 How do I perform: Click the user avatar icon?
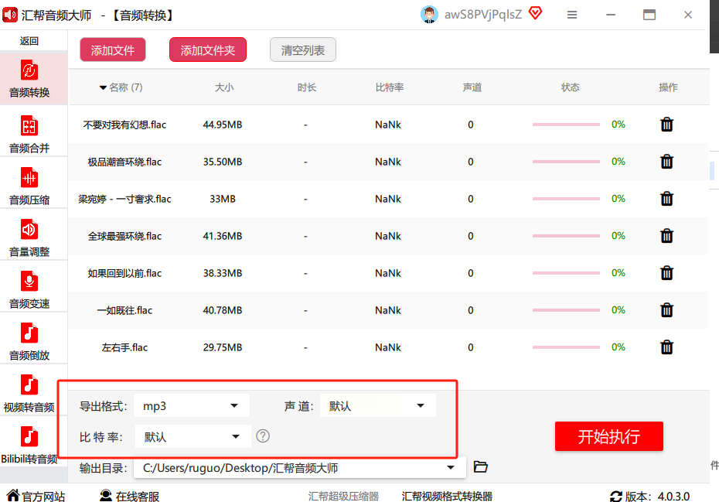[x=429, y=15]
